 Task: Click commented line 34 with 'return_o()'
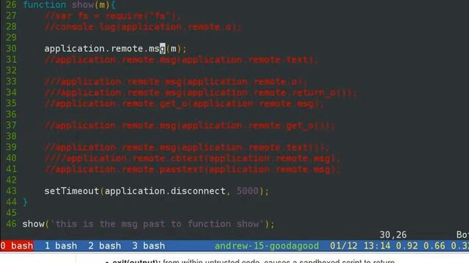[x=201, y=93]
